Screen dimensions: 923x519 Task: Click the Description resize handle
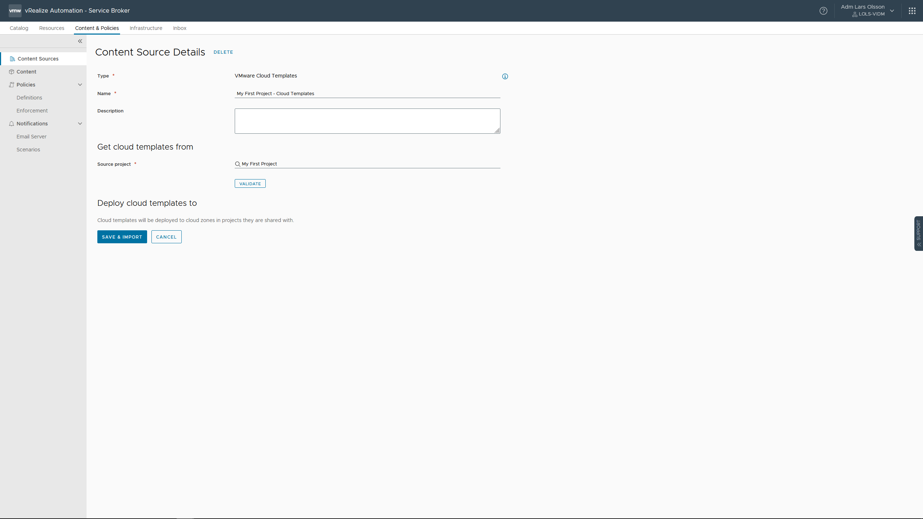pos(497,130)
